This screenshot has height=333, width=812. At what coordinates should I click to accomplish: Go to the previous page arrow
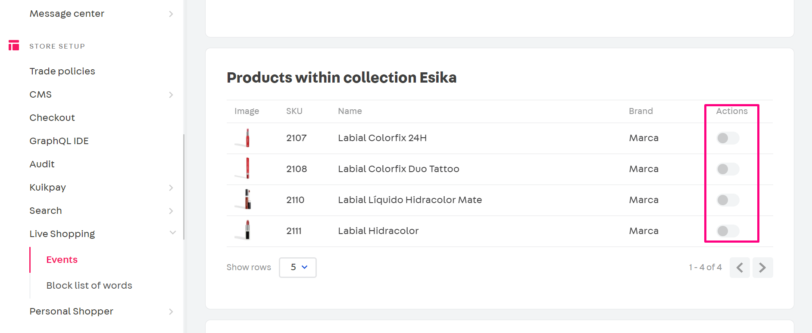740,268
